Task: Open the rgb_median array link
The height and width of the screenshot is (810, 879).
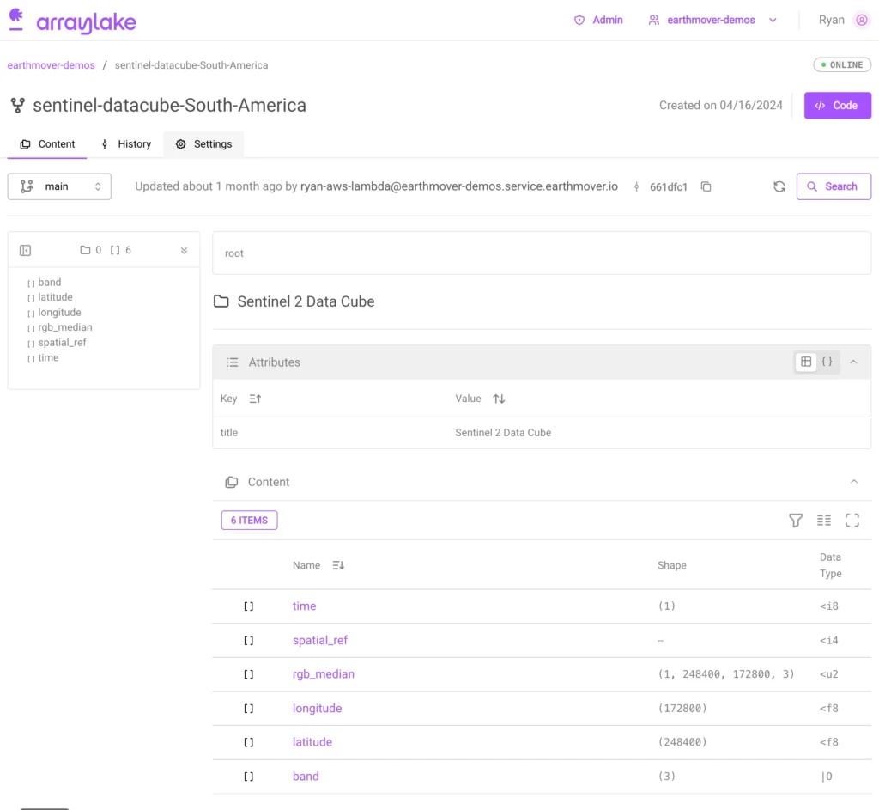Action: point(323,674)
